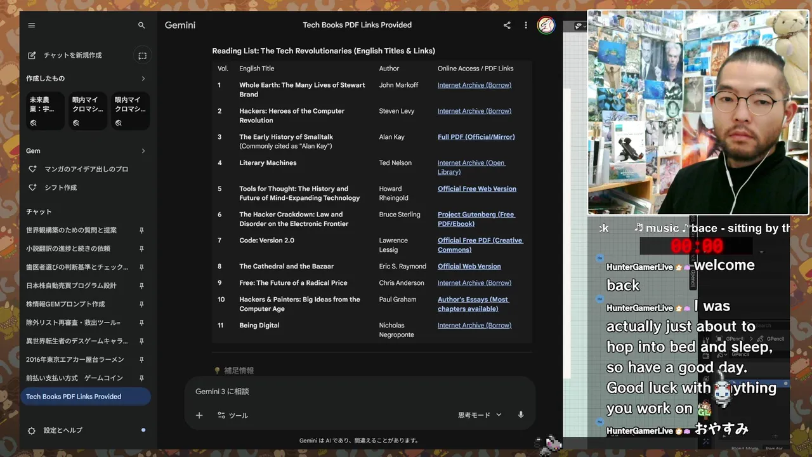
Task: Expand the 作成したもの section arrow
Action: tap(143, 79)
